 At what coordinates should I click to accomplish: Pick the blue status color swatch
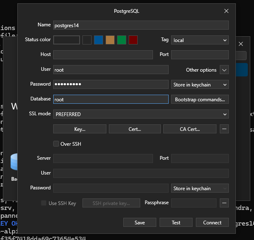click(99, 40)
